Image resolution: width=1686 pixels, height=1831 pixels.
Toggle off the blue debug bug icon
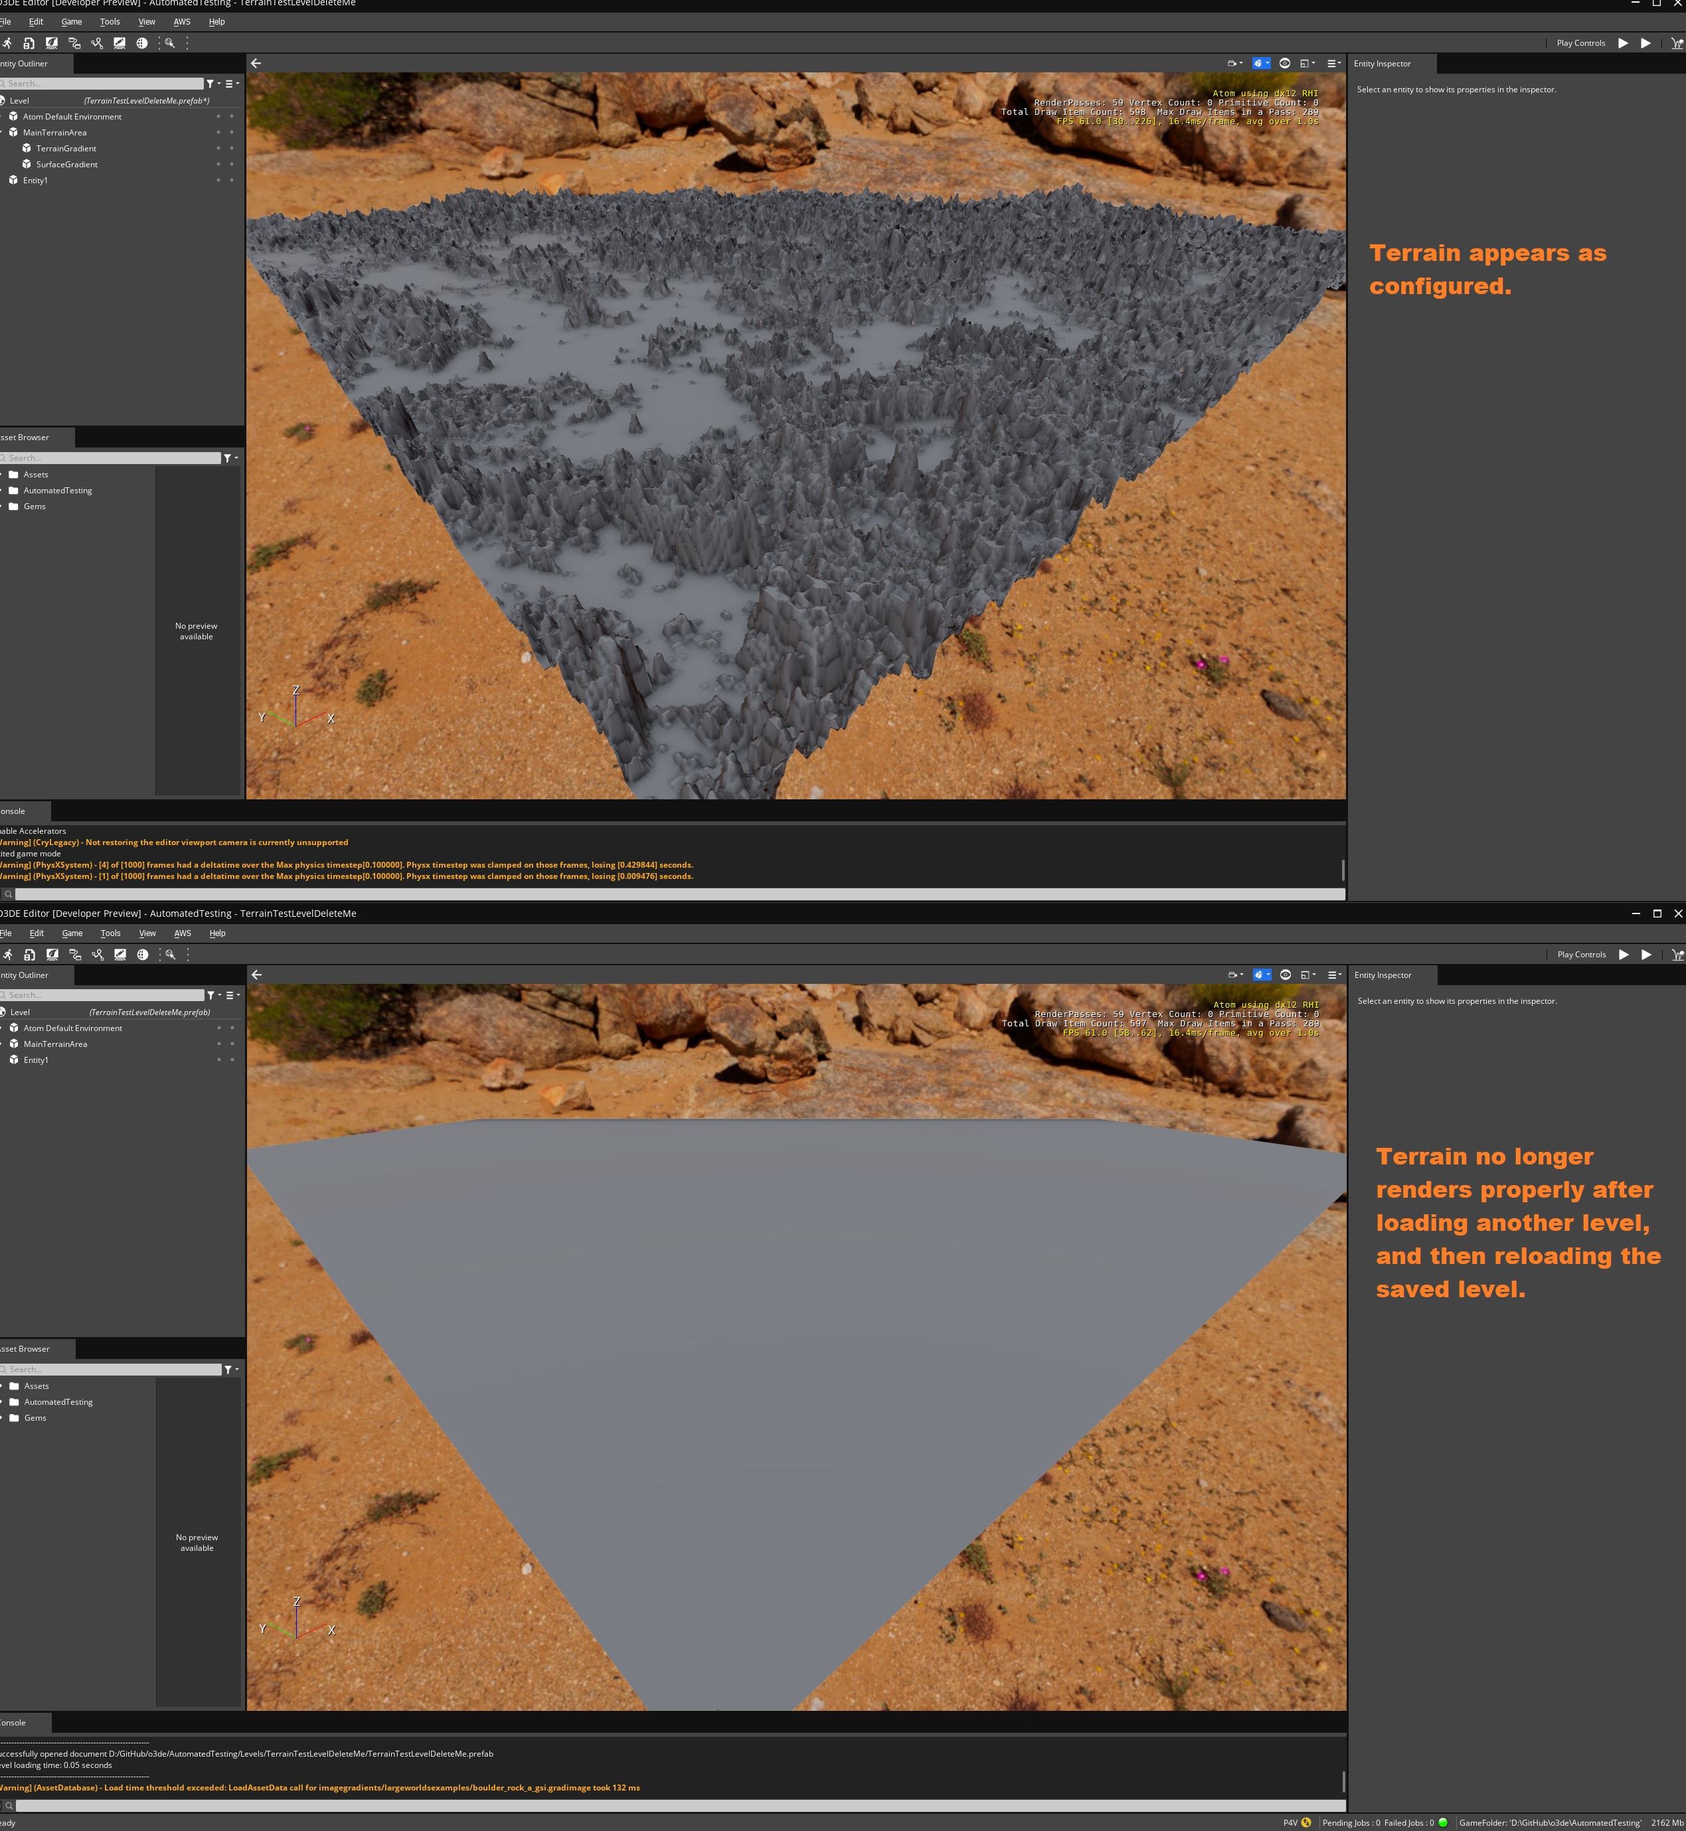coord(1260,64)
